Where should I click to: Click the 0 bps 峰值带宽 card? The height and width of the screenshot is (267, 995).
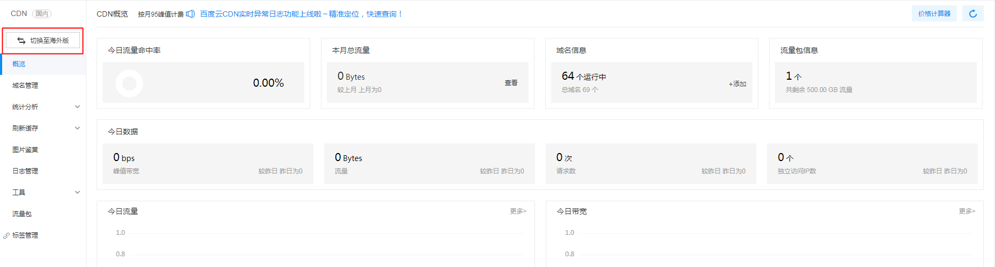(208, 164)
